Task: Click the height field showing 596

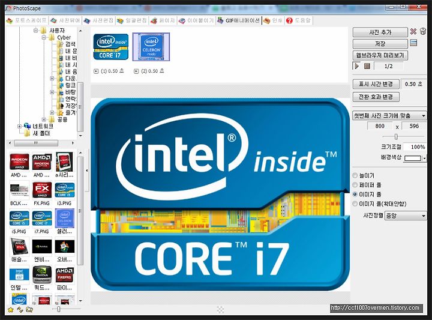Action: [414, 126]
